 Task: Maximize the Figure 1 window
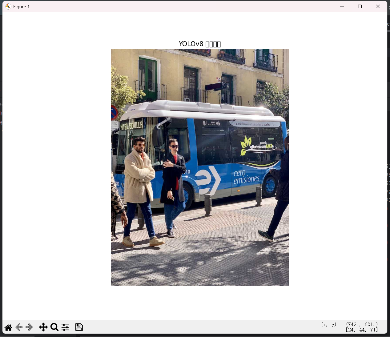pyautogui.click(x=360, y=6)
